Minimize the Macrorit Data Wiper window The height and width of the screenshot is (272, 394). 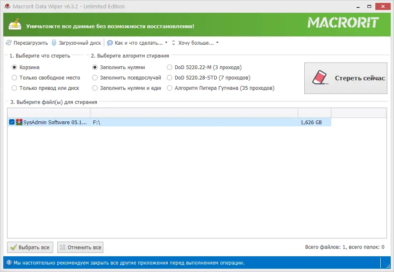pyautogui.click(x=358, y=7)
